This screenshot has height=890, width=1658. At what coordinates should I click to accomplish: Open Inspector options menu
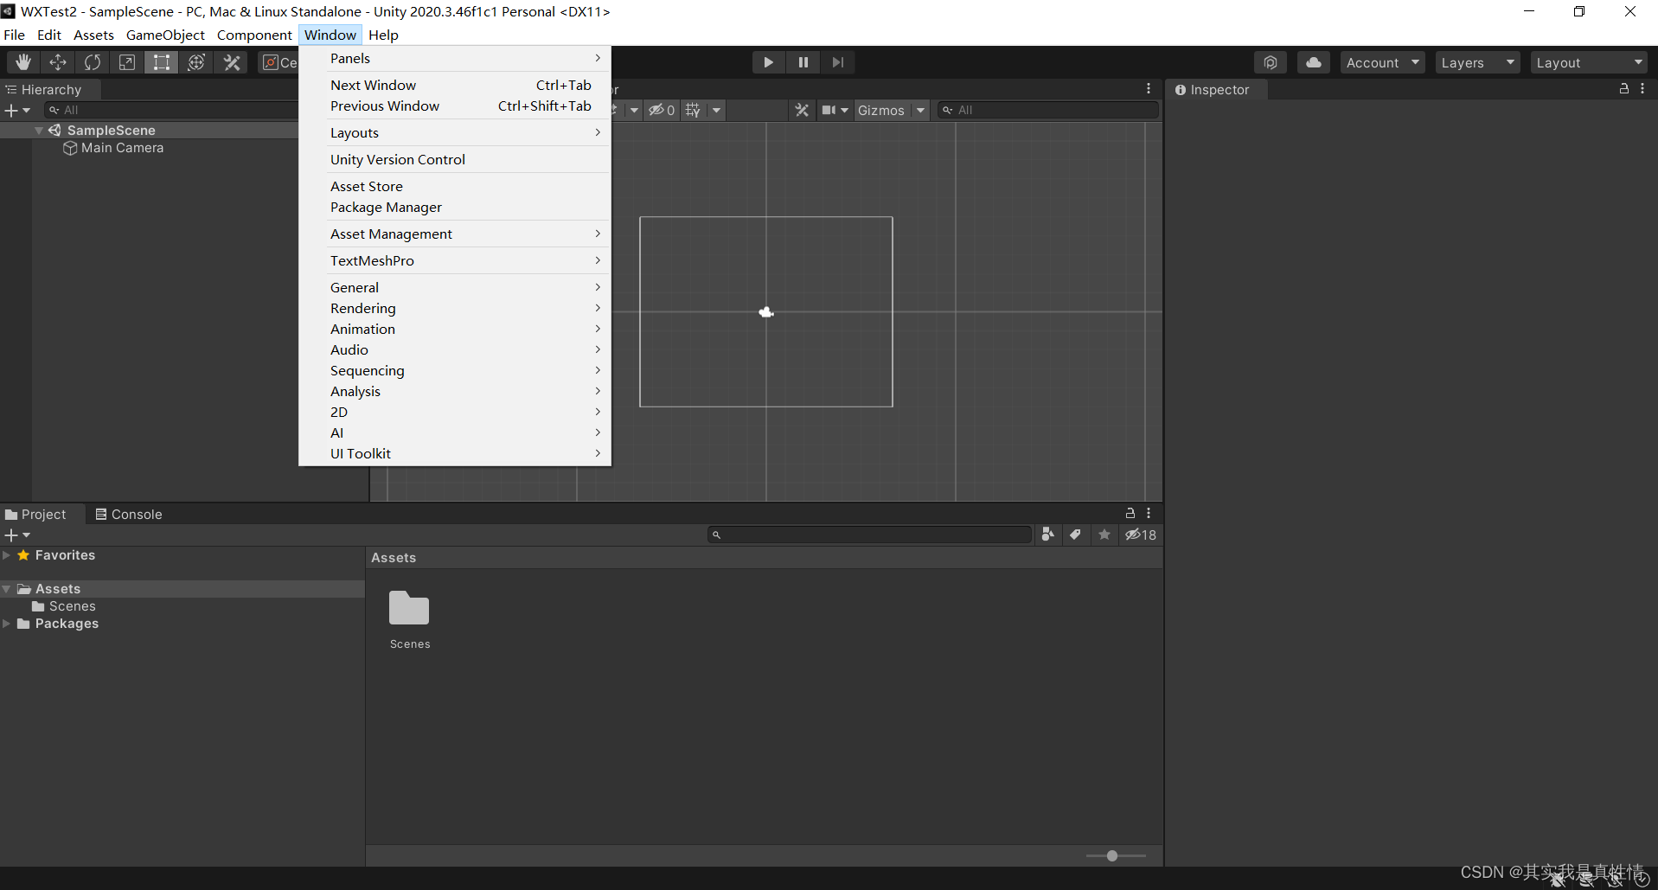tap(1642, 89)
